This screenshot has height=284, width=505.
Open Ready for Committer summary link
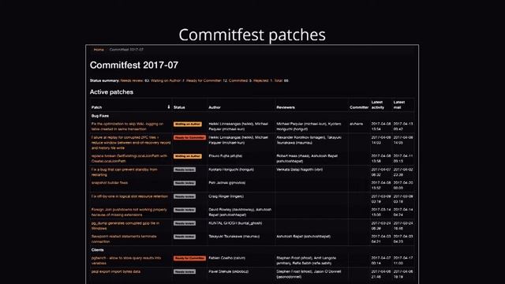(x=204, y=80)
